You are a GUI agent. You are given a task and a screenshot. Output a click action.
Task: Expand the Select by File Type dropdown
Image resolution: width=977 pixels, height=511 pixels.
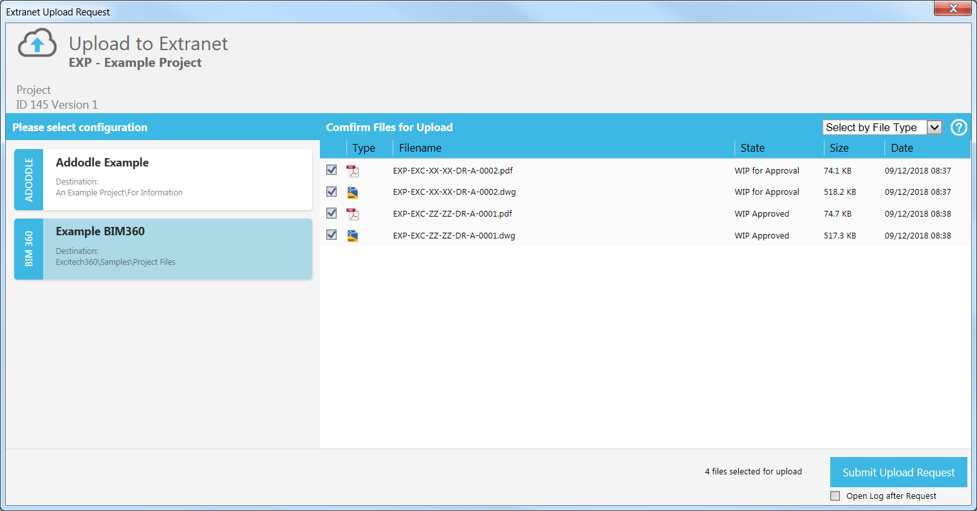pos(934,127)
